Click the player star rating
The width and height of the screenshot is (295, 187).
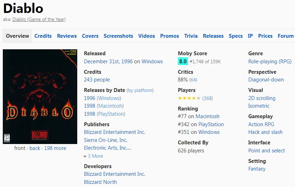[189, 98]
